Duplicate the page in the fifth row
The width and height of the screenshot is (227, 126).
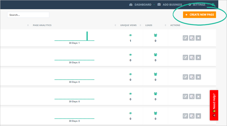[x=192, y=116]
